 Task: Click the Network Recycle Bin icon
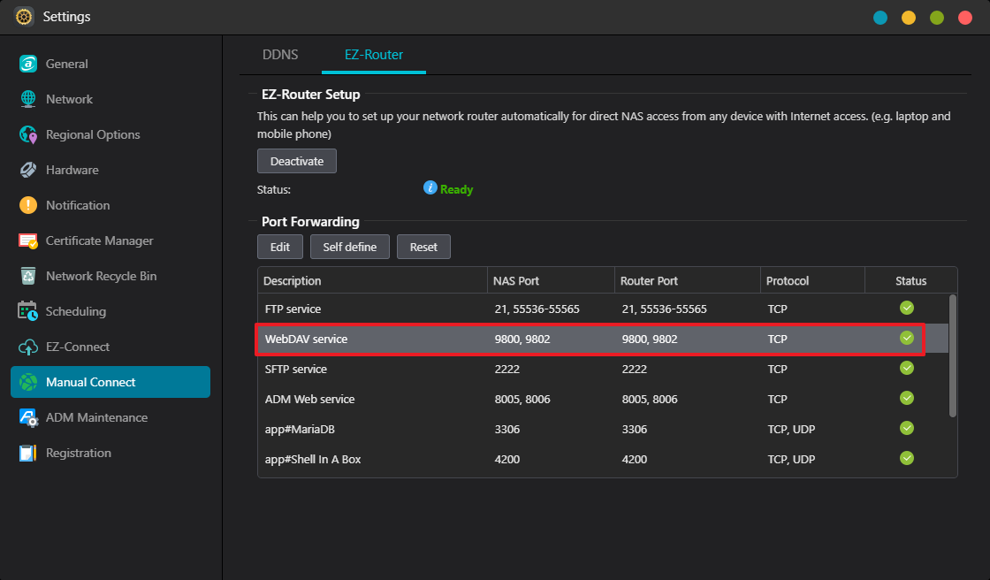(x=28, y=276)
